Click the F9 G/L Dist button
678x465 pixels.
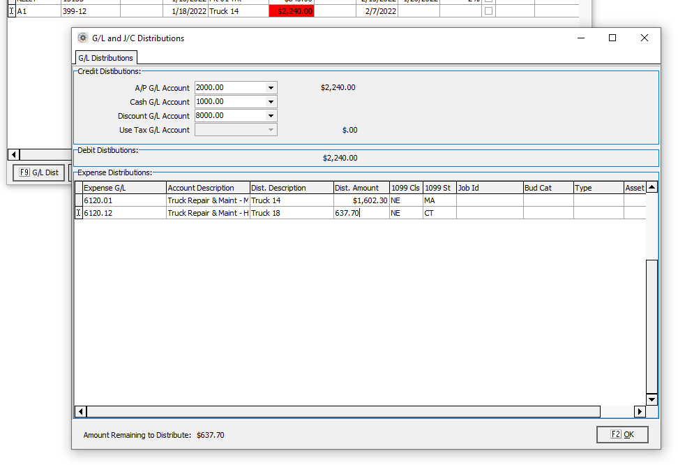tap(39, 172)
